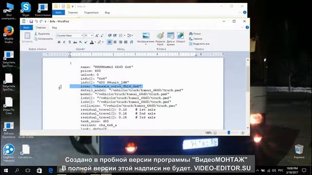Insert a picture with Изображение
Viewport: 312px width, 175px height.
146,37
